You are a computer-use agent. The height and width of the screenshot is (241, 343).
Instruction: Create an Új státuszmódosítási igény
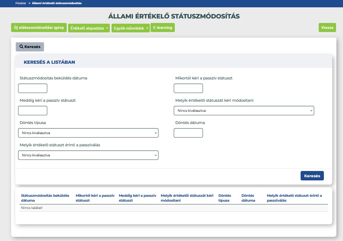(x=39, y=28)
